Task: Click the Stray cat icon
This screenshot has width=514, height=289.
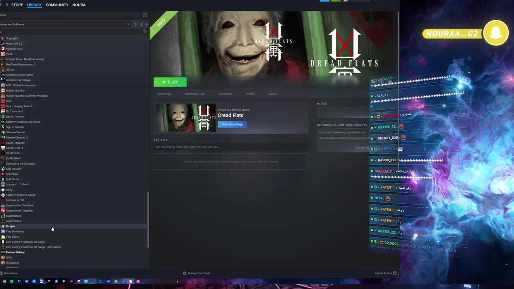Action: [3, 189]
